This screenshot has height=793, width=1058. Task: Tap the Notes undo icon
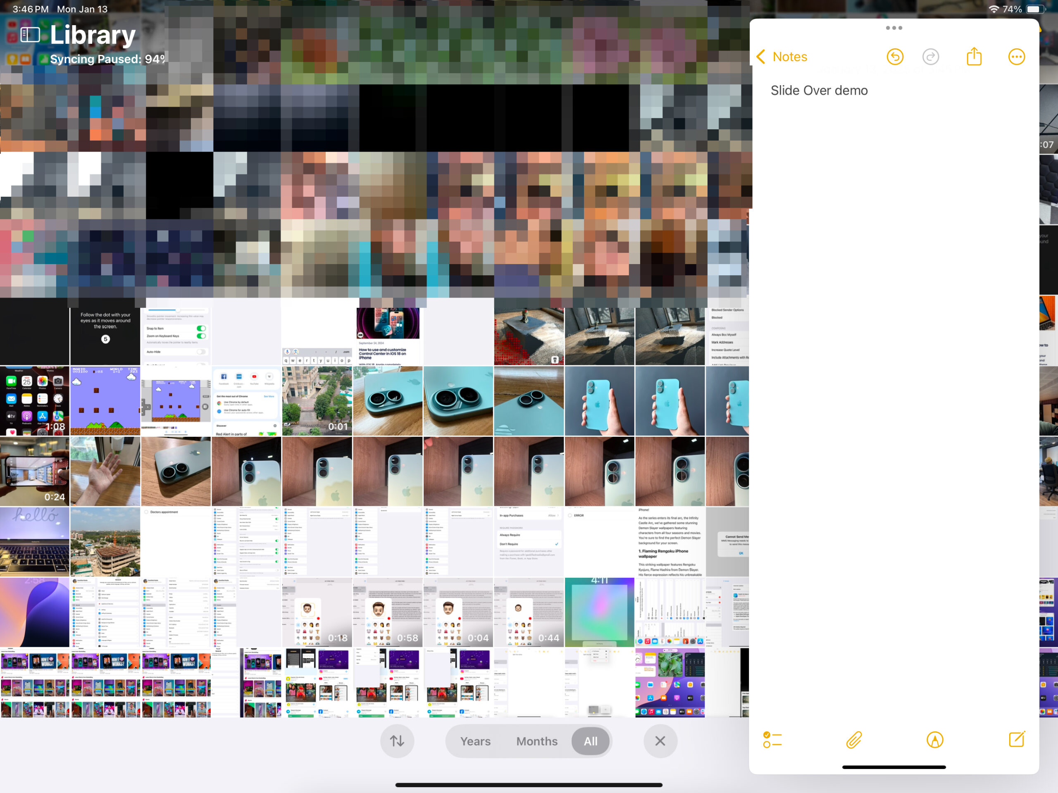(x=894, y=57)
